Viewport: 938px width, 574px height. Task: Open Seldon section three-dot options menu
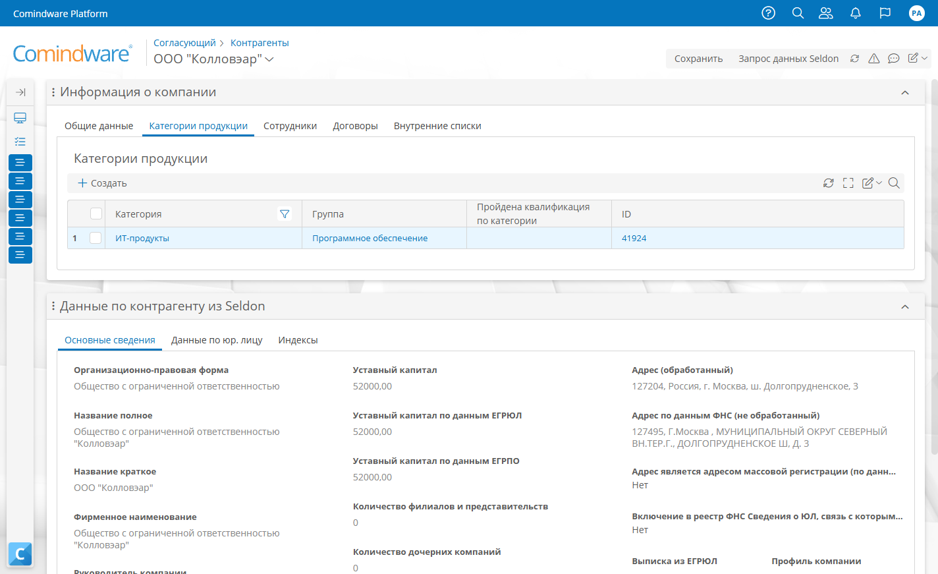(53, 306)
